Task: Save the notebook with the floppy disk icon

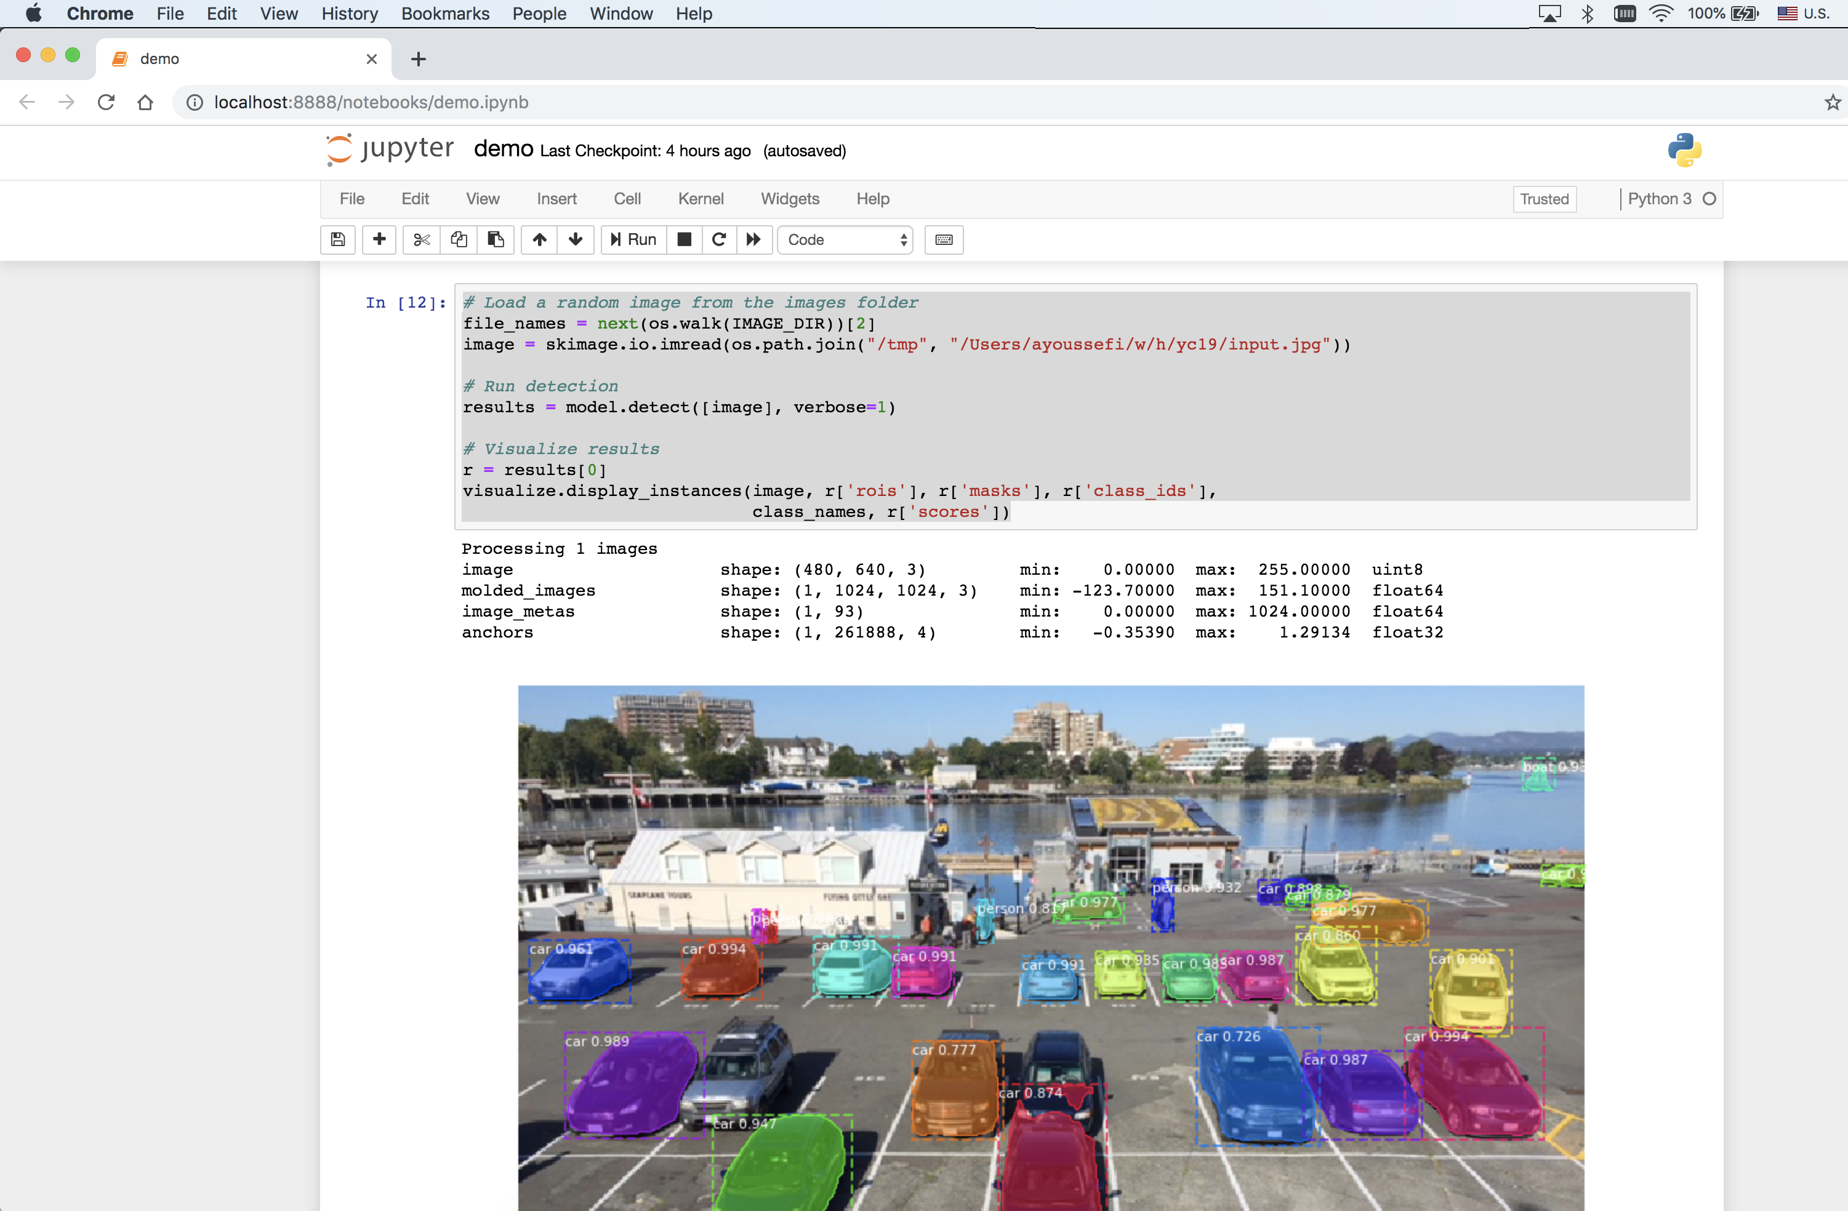Action: [338, 239]
